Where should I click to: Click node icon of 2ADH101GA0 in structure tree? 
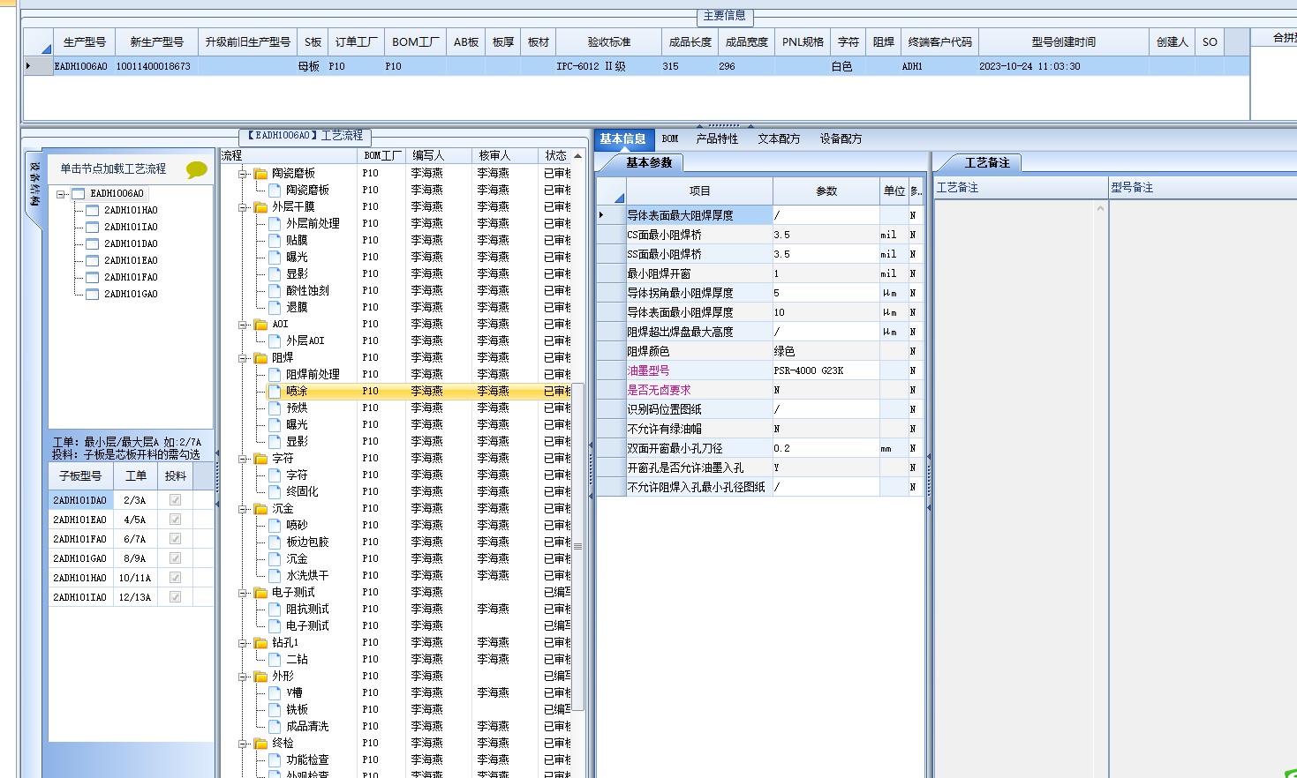(x=92, y=294)
